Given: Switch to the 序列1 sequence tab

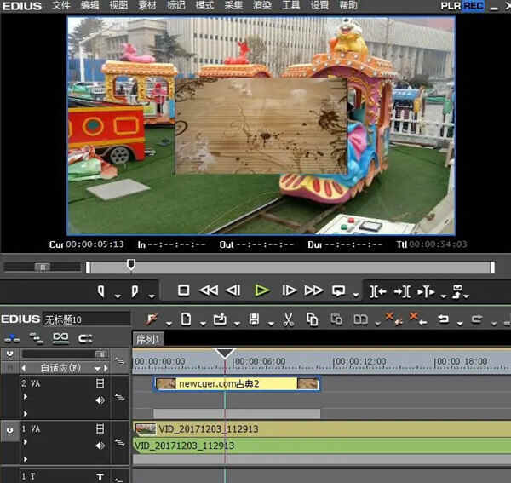Looking at the screenshot, I should [148, 339].
